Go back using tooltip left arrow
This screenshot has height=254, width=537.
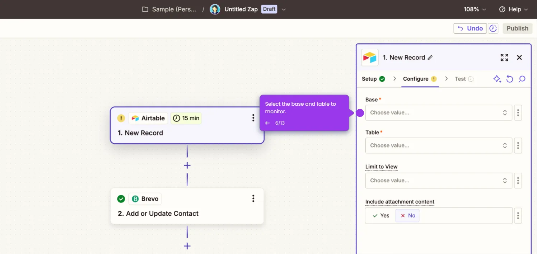[x=267, y=123]
